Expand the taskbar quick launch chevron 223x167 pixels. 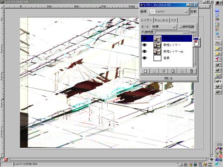point(218,37)
